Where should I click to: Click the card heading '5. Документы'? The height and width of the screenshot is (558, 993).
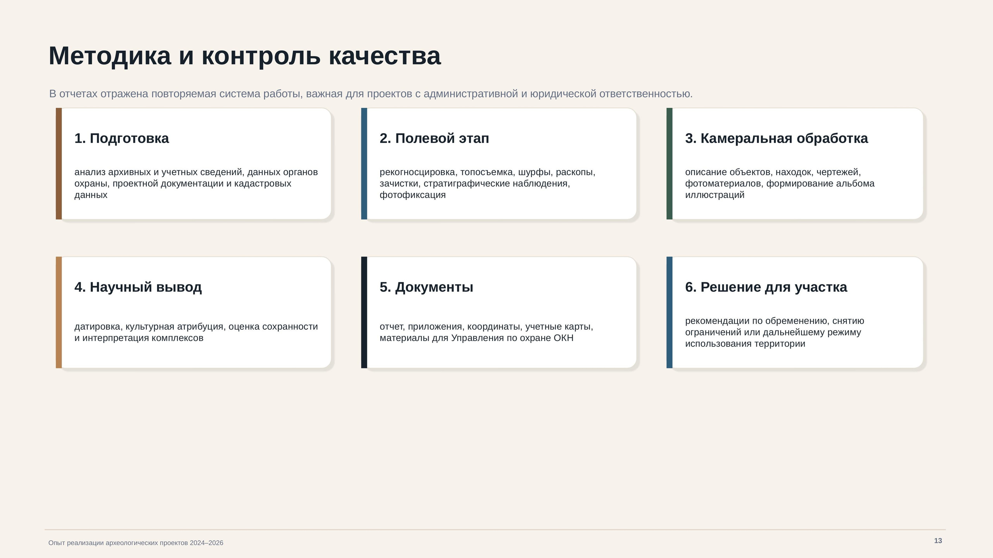(426, 287)
